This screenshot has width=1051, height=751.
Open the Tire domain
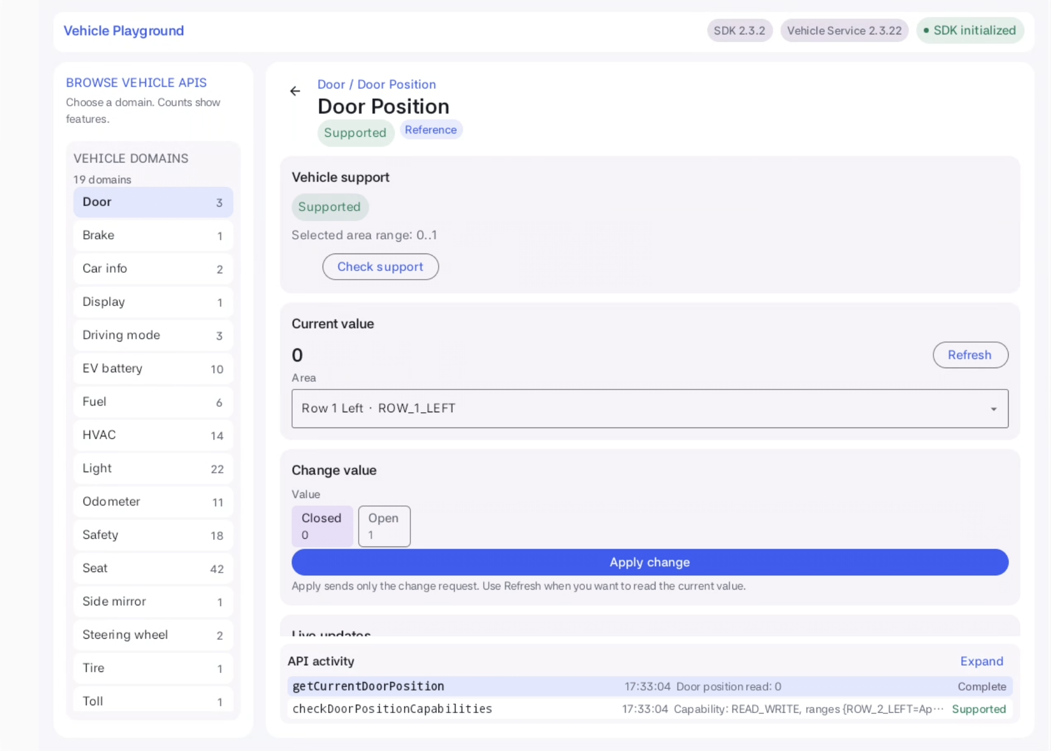(x=153, y=669)
